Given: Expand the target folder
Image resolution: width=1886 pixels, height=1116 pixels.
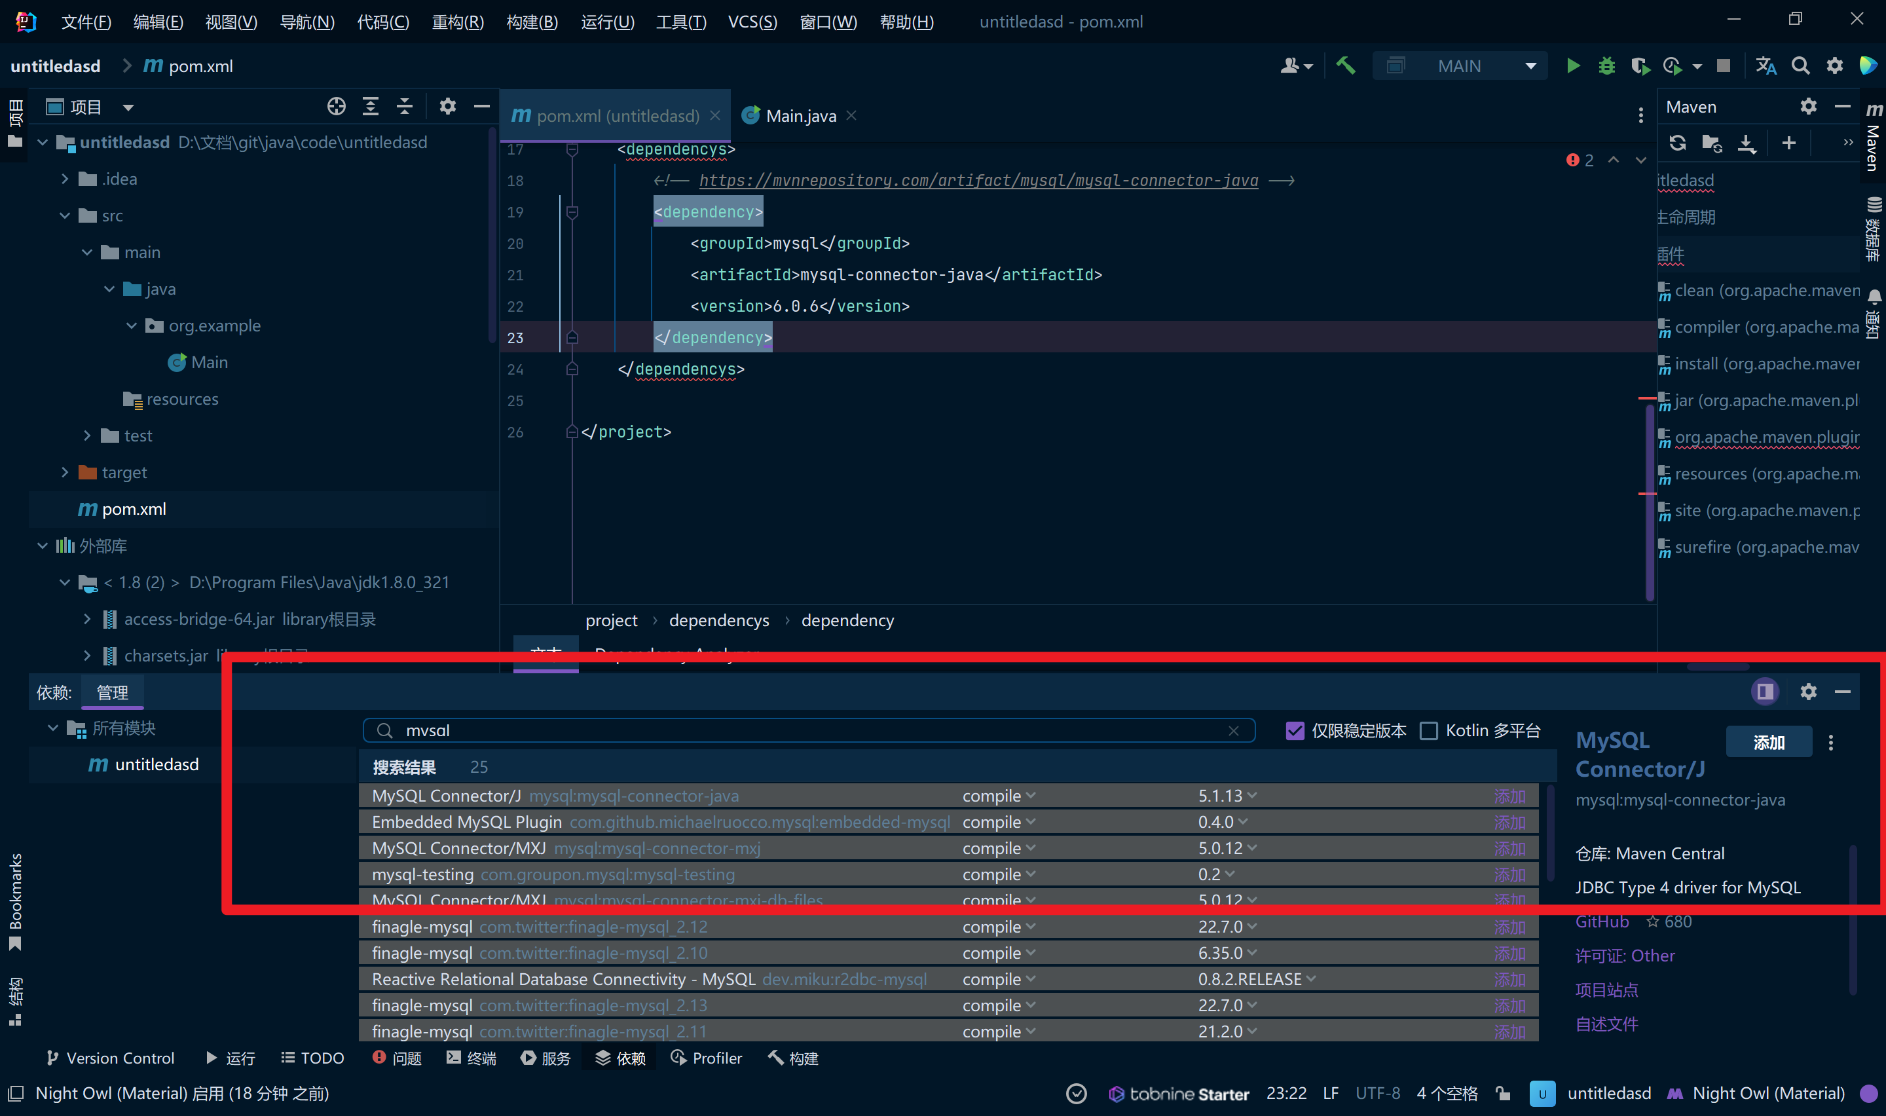Looking at the screenshot, I should pos(65,472).
